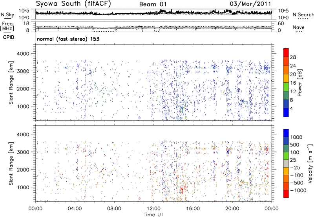Click the '500' value on velocity scale
This screenshot has width=314, height=217.
pos(295,145)
